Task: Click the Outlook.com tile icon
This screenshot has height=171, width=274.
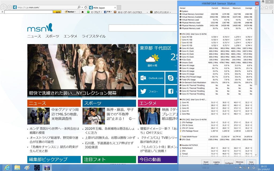Action: pos(143,78)
